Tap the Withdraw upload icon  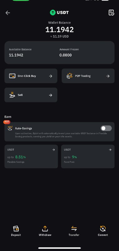pos(45,229)
